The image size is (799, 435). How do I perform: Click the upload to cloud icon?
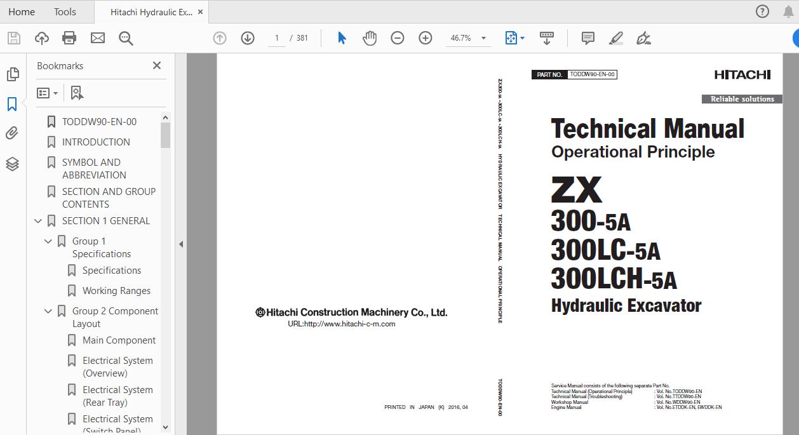(41, 38)
